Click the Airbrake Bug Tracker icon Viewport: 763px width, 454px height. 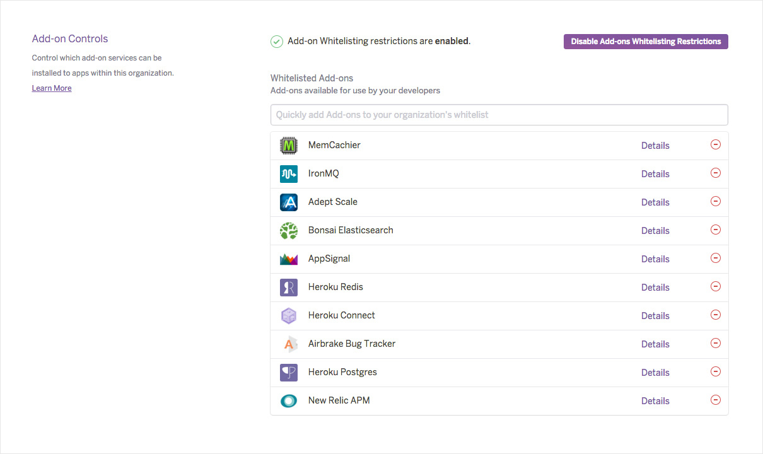288,344
